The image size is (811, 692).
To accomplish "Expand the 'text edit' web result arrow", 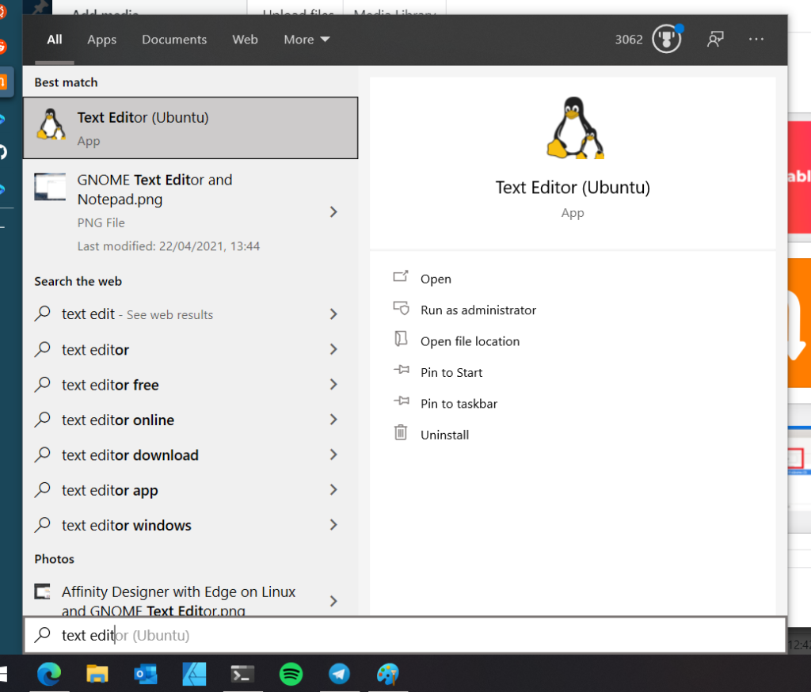I will click(333, 314).
